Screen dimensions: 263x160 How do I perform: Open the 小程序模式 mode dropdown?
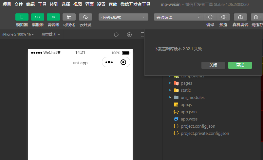point(123,17)
